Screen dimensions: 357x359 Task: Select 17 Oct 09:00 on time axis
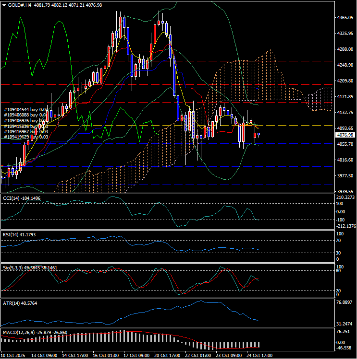(136, 356)
